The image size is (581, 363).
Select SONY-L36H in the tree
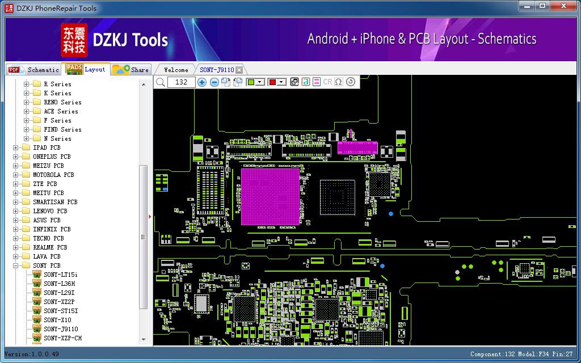[59, 284]
